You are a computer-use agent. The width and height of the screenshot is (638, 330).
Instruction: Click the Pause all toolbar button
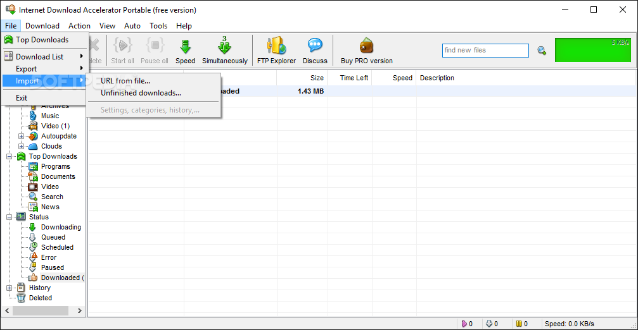pyautogui.click(x=155, y=51)
